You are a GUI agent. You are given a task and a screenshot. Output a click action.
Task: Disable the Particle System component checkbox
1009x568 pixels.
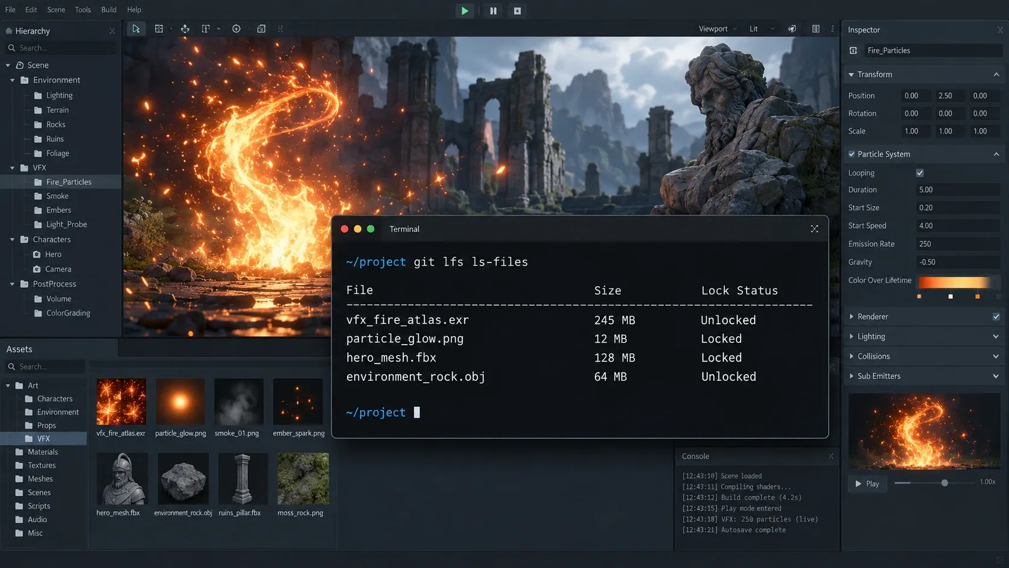pos(851,155)
